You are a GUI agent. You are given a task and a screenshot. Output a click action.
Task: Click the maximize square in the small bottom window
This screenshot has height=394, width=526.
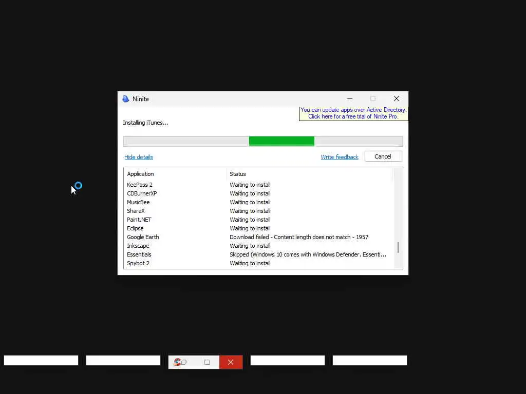point(207,362)
